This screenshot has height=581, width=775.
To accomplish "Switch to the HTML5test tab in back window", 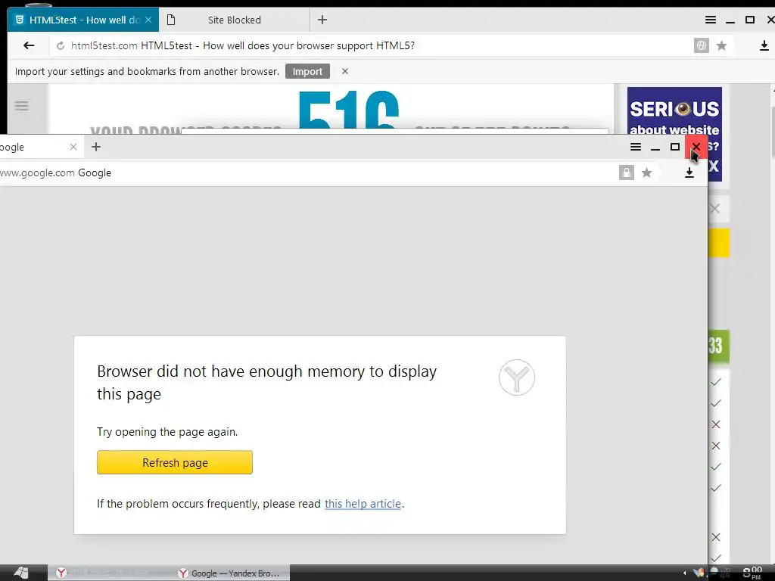I will [x=83, y=20].
